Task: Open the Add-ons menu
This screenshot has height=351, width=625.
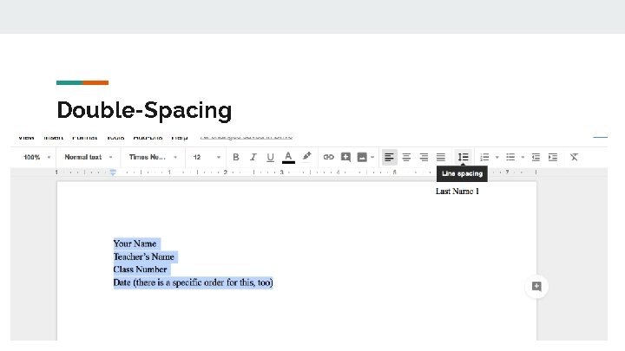Action: 148,137
